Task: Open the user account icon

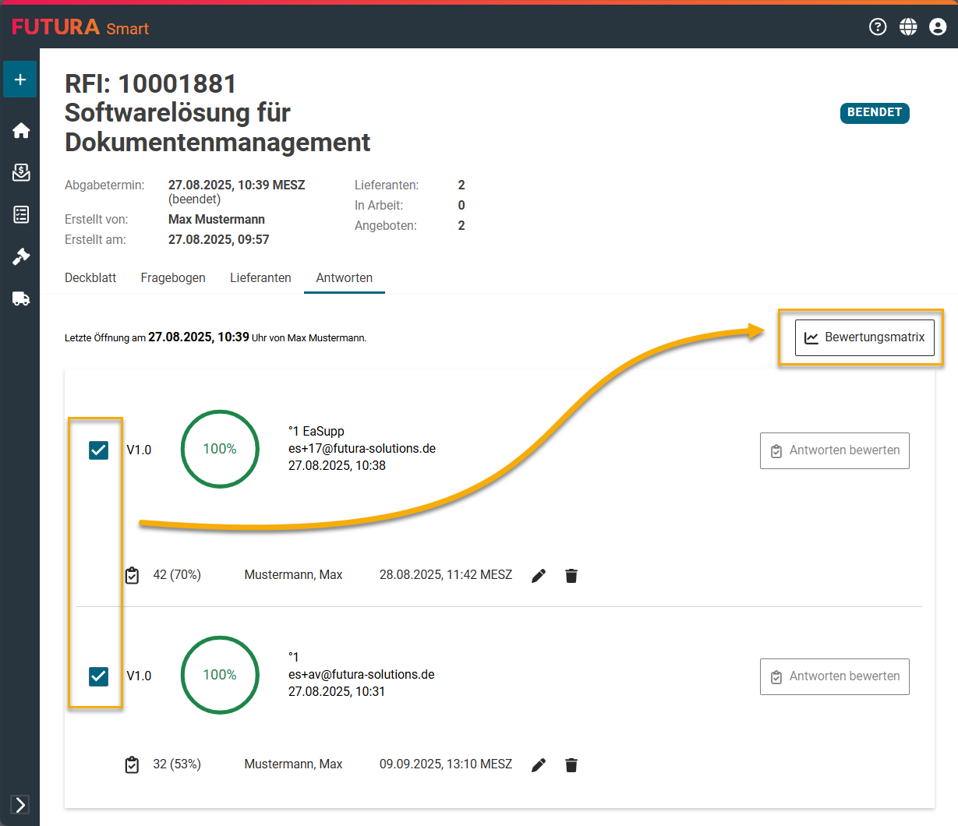Action: click(938, 27)
